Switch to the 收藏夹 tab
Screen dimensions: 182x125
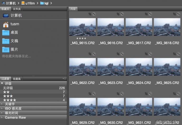(5, 9)
